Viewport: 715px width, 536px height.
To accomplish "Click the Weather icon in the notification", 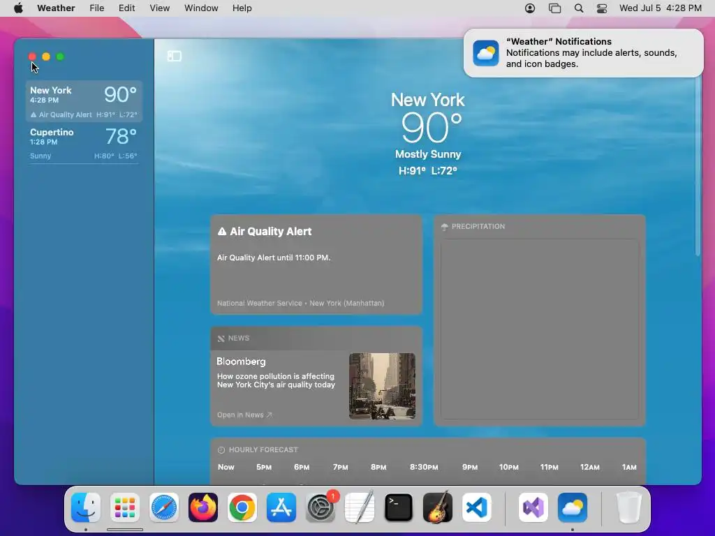I will pos(486,53).
